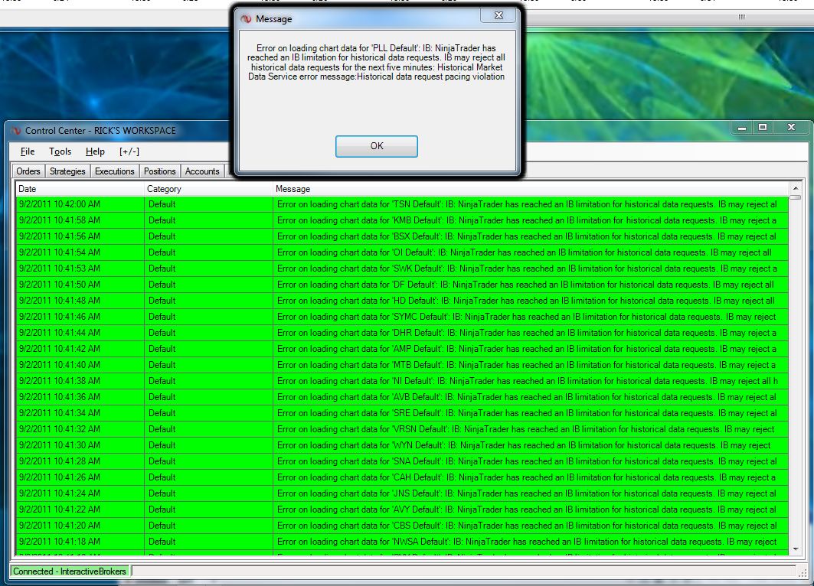Select the log row for 'TSN Default'
The image size is (814, 586).
coord(402,204)
